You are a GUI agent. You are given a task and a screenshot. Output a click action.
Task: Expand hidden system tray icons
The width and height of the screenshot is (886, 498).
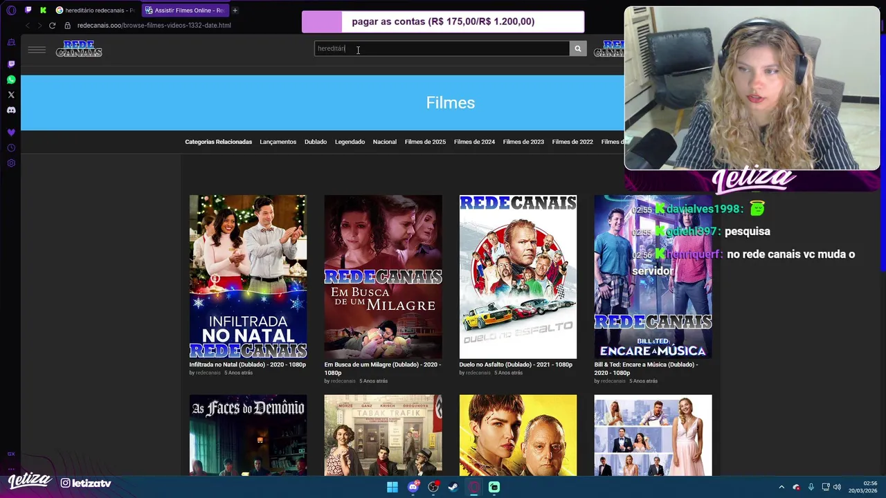coord(781,487)
